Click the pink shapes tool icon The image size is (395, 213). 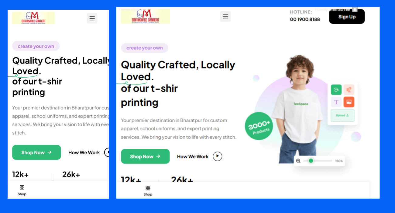point(349,90)
